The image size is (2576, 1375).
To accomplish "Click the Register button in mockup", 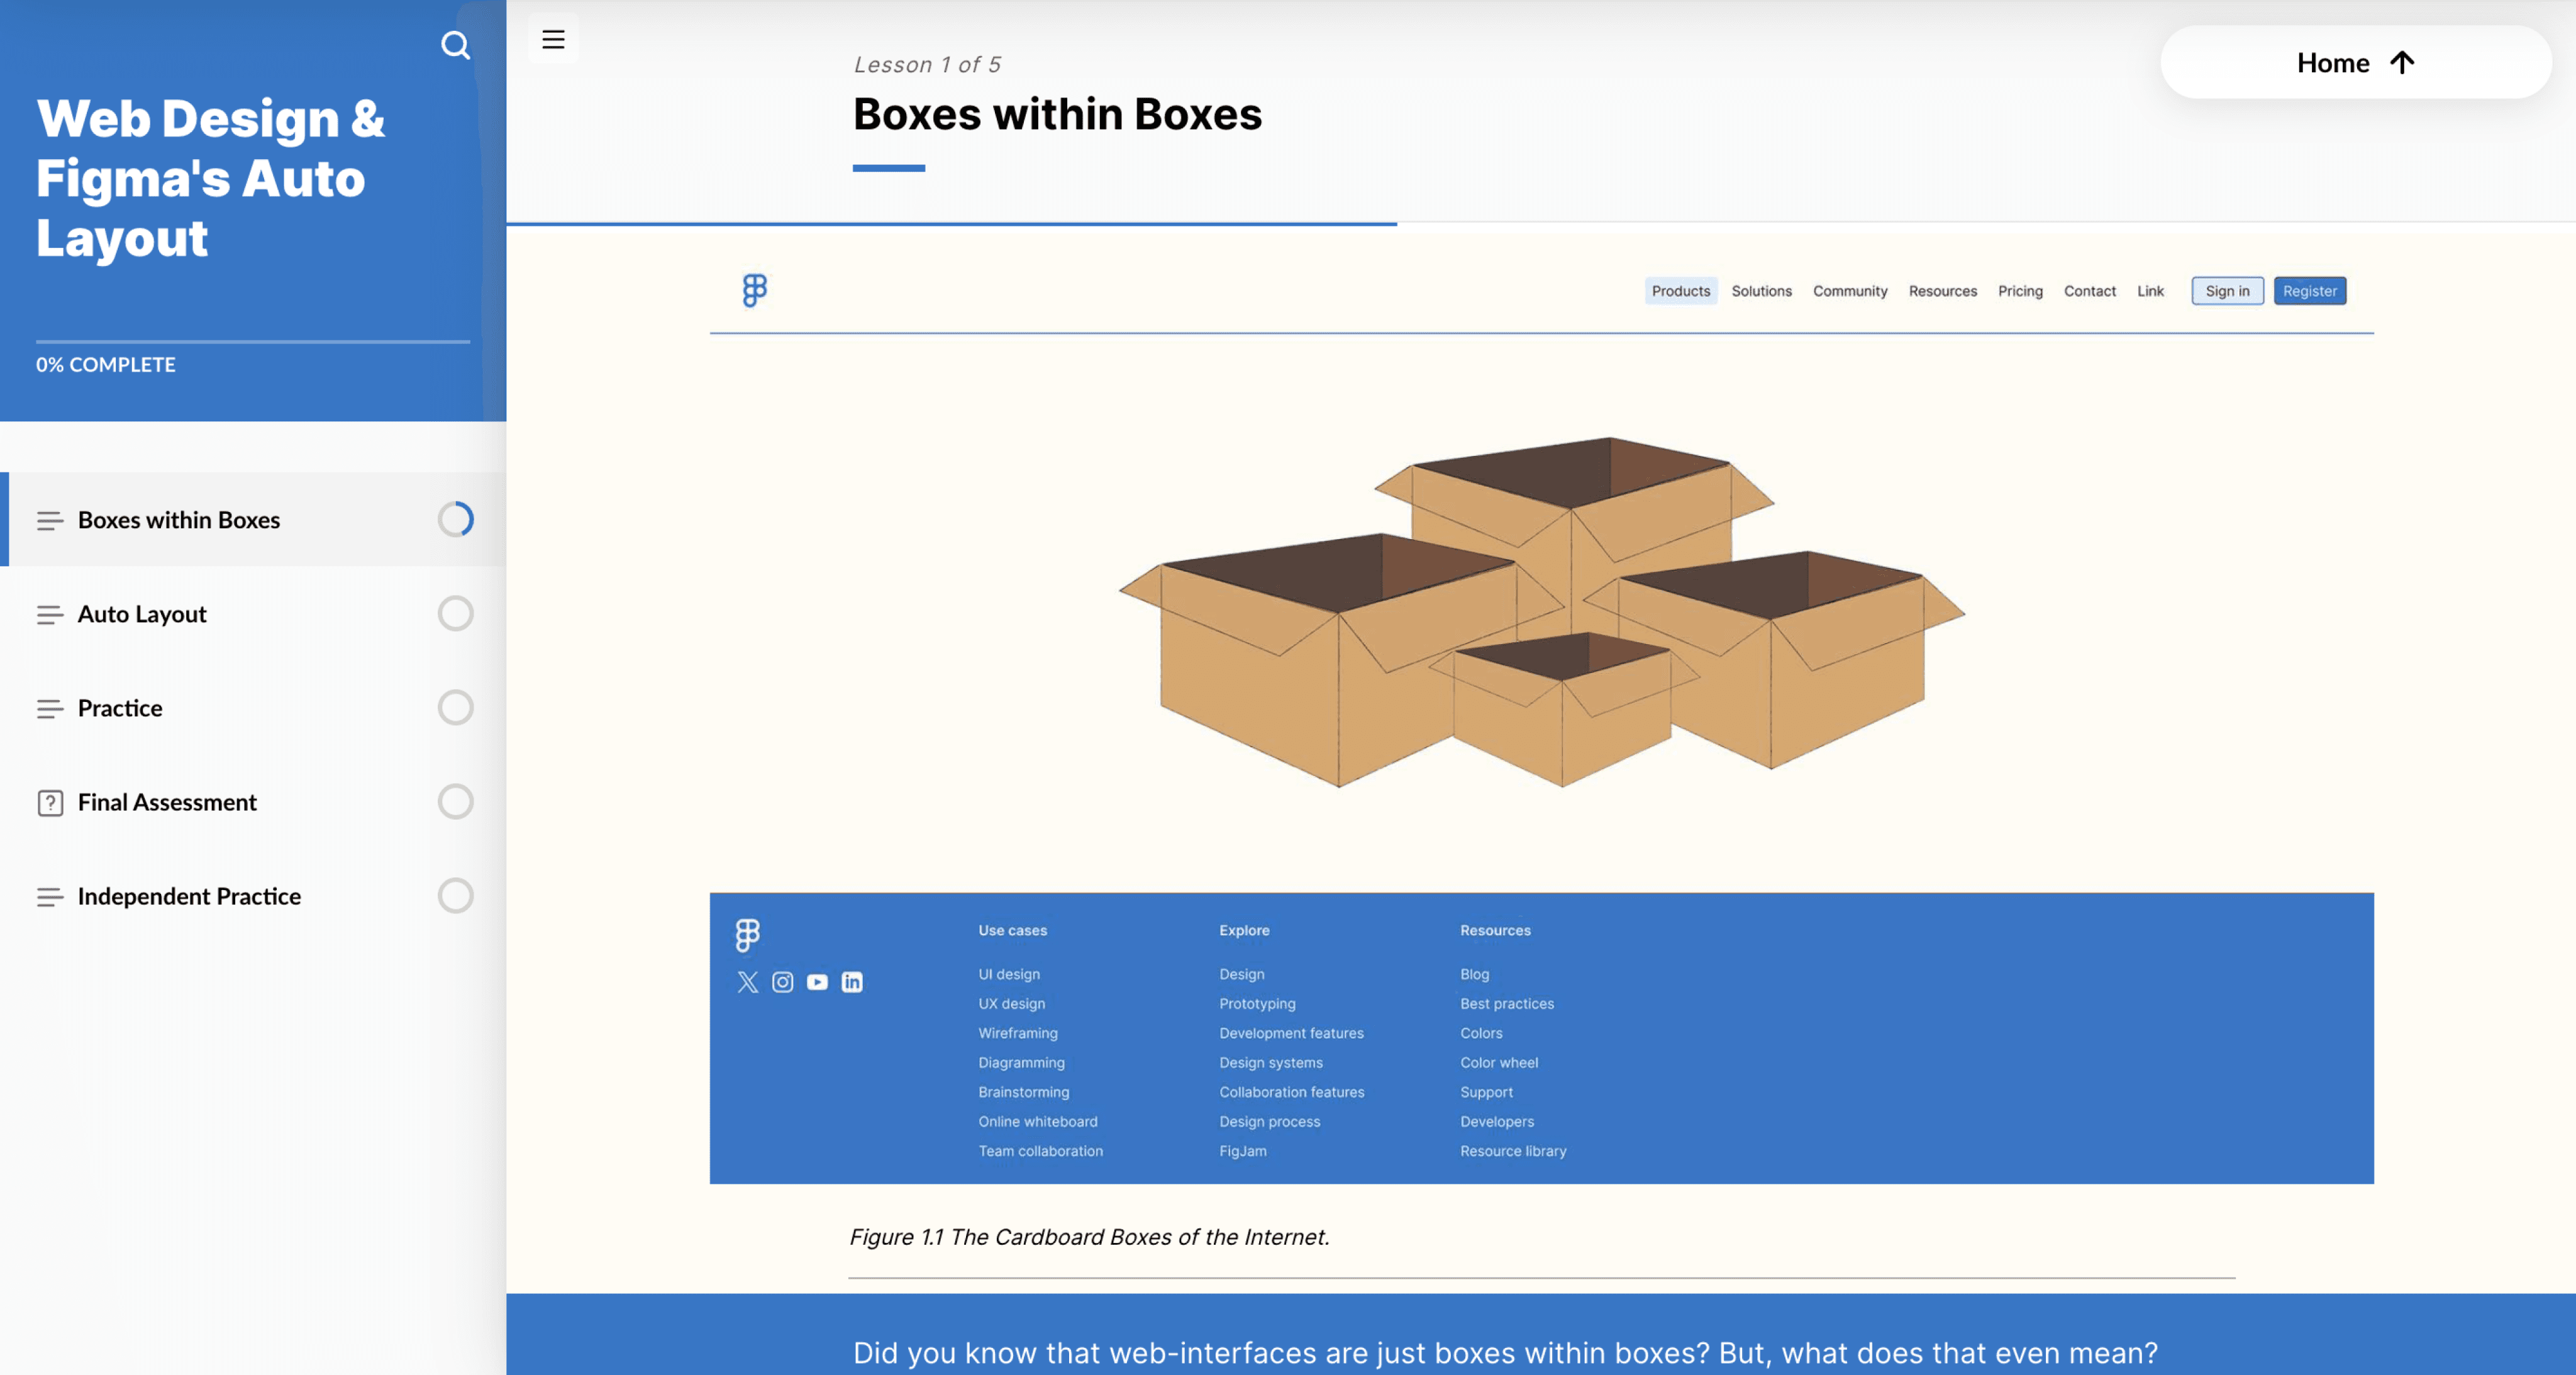I will click(2309, 291).
